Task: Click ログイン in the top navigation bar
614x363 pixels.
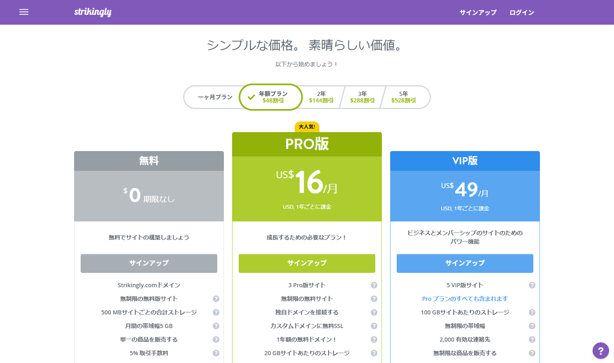Action: pyautogui.click(x=521, y=12)
